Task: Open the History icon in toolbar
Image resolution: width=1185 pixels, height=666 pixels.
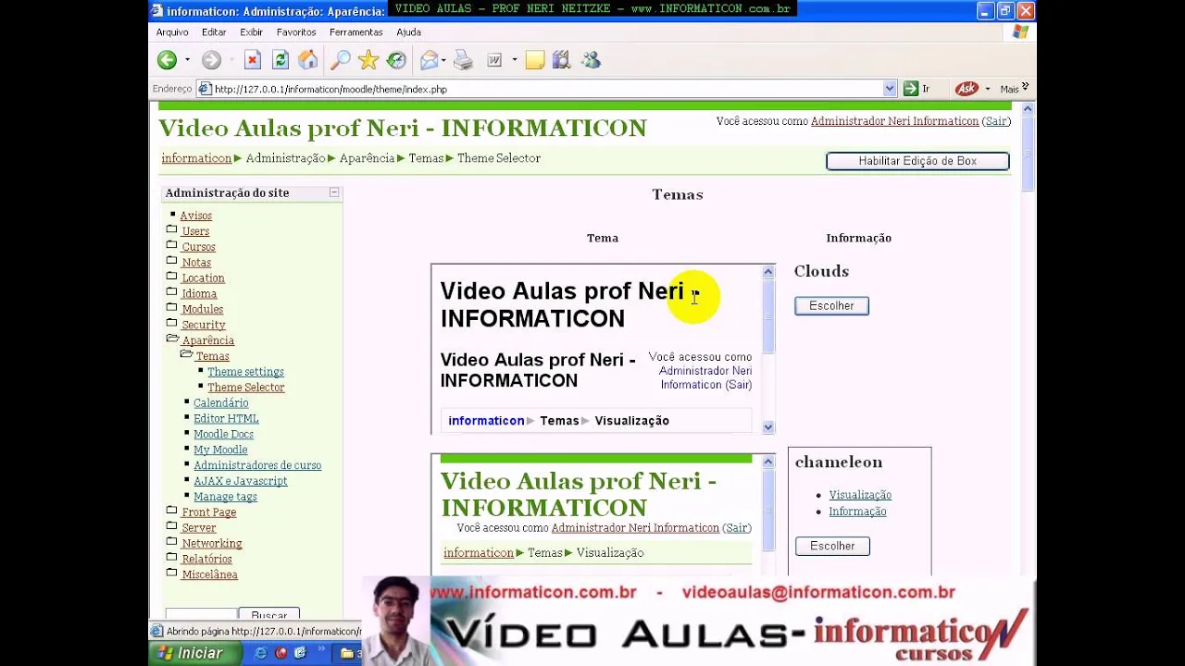Action: (x=396, y=60)
